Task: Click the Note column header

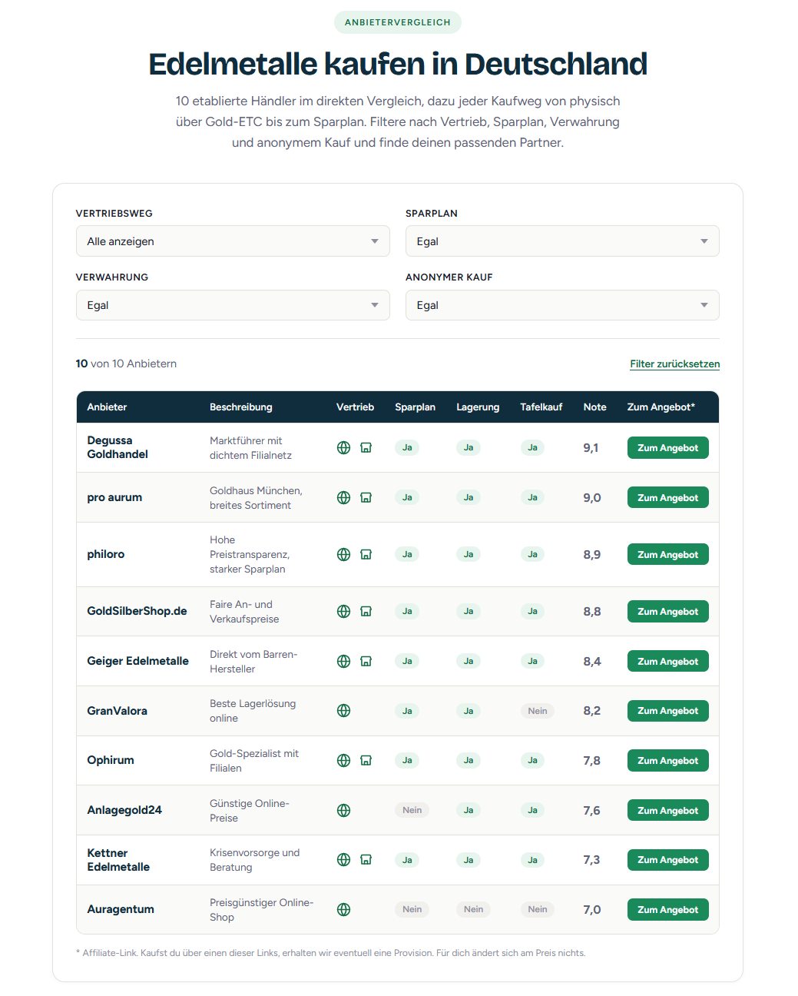Action: (x=594, y=407)
